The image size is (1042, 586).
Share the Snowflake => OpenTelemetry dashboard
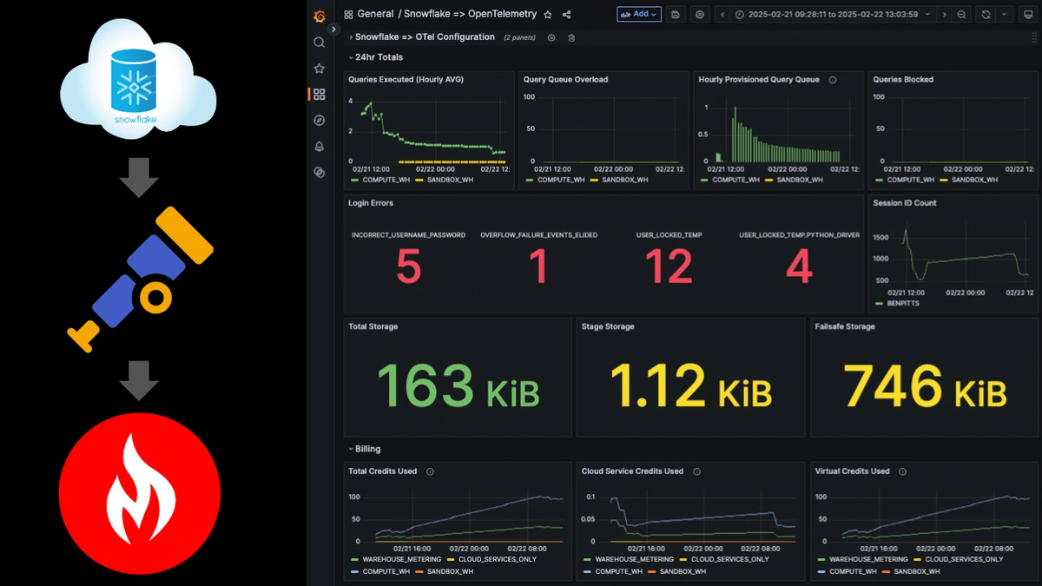click(567, 15)
